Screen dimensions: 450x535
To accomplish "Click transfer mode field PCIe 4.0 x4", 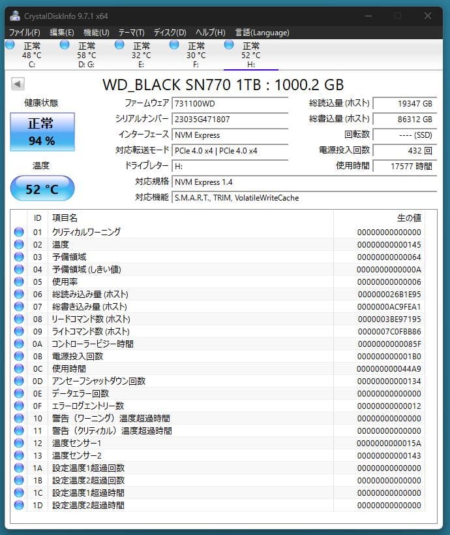I will [x=230, y=150].
